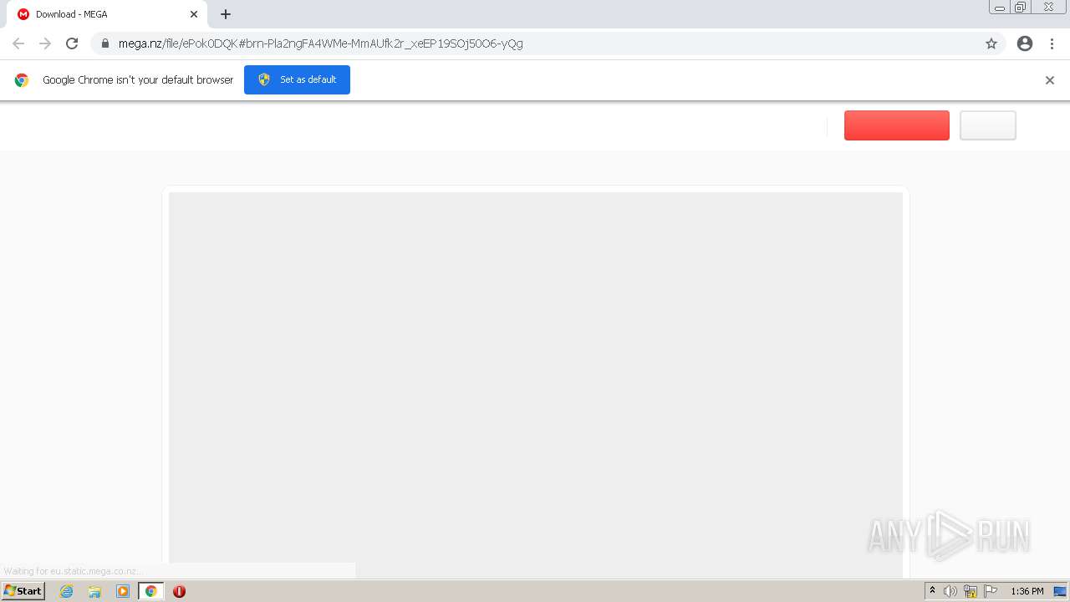
Task: Go back using the browser back arrow
Action: [18, 43]
